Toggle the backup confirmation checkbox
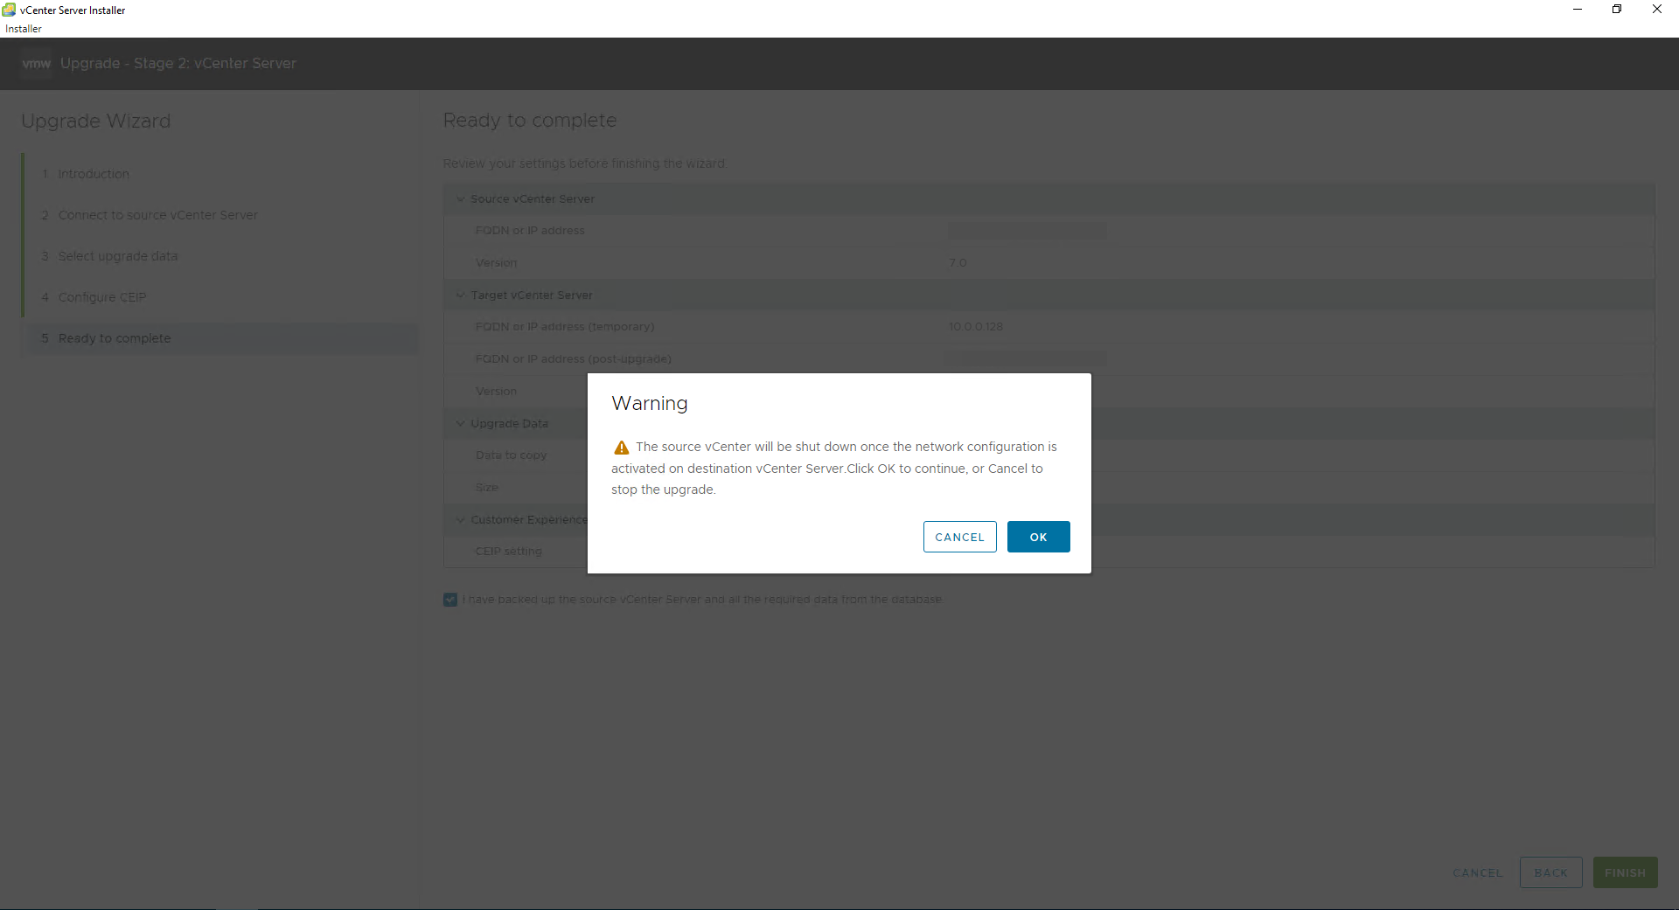This screenshot has width=1679, height=910. (x=450, y=600)
